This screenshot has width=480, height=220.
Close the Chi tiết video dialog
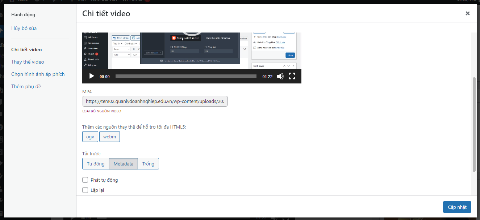(x=467, y=13)
